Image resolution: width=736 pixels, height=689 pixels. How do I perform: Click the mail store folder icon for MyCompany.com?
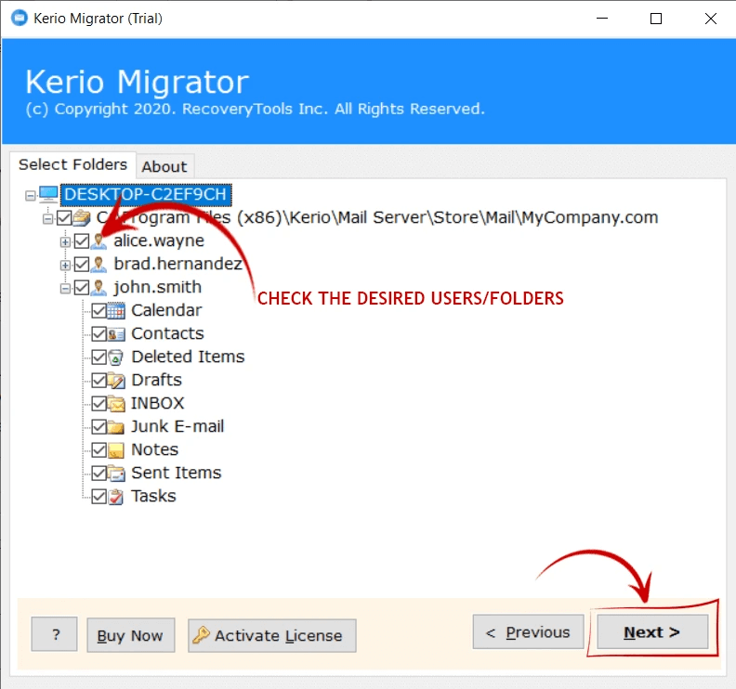[x=82, y=217]
